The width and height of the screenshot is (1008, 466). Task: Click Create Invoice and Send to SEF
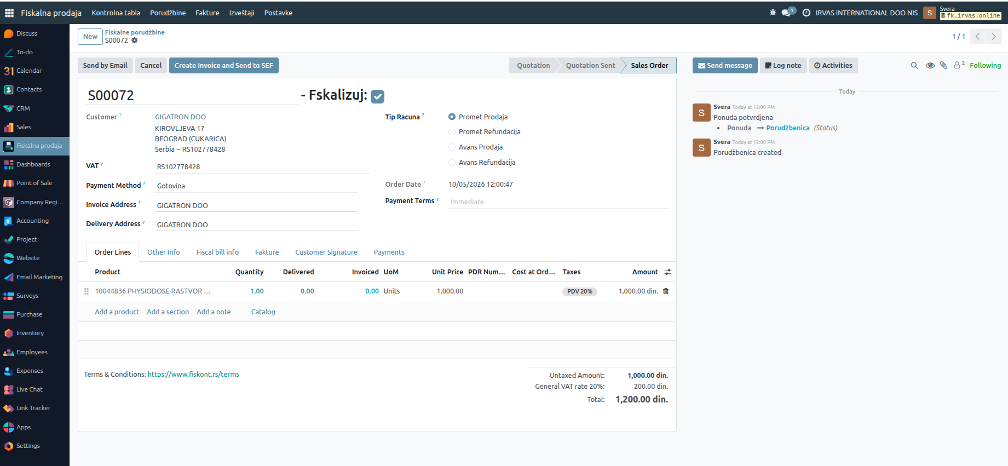point(224,66)
